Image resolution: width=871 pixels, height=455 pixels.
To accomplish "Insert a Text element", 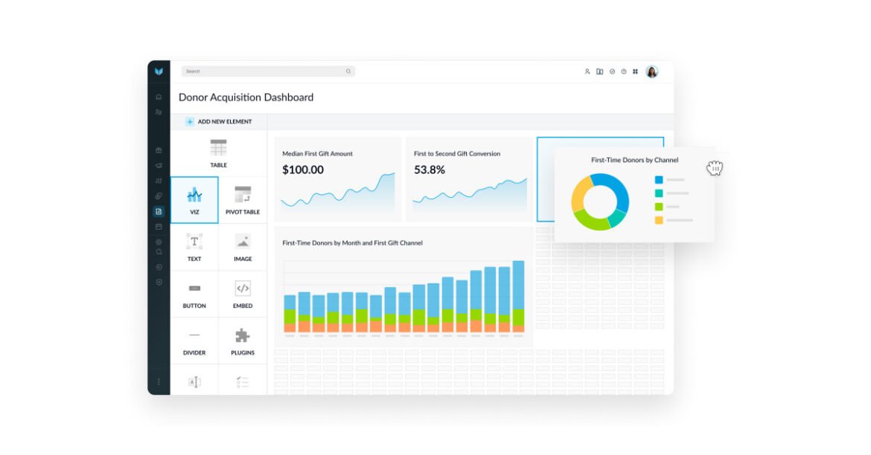I will pyautogui.click(x=194, y=246).
